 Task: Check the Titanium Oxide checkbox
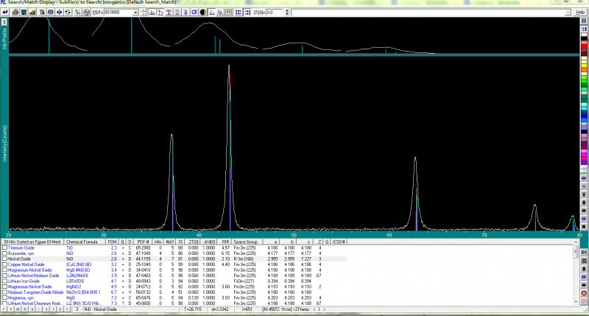pos(4,249)
